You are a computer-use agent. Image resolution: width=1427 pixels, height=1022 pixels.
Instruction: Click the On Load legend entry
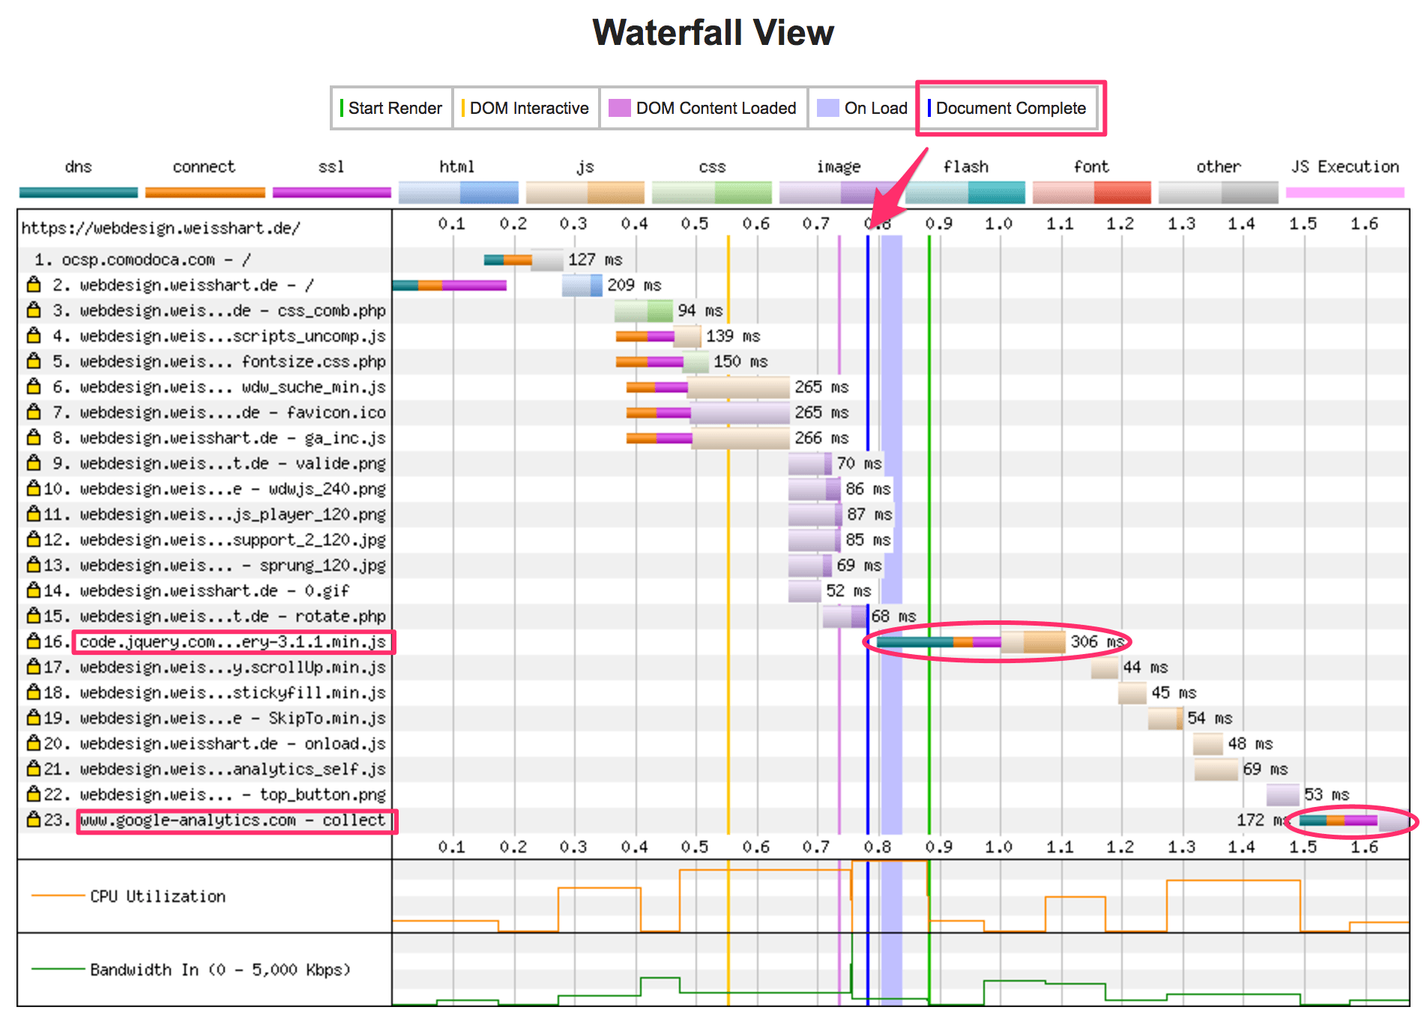click(x=863, y=108)
